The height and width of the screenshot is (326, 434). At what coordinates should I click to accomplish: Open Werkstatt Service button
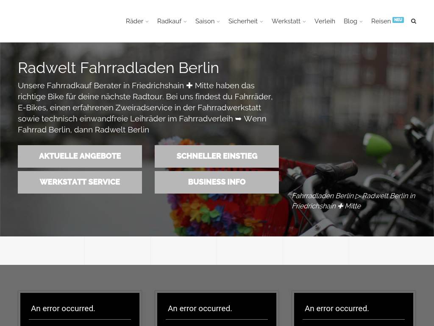(80, 182)
